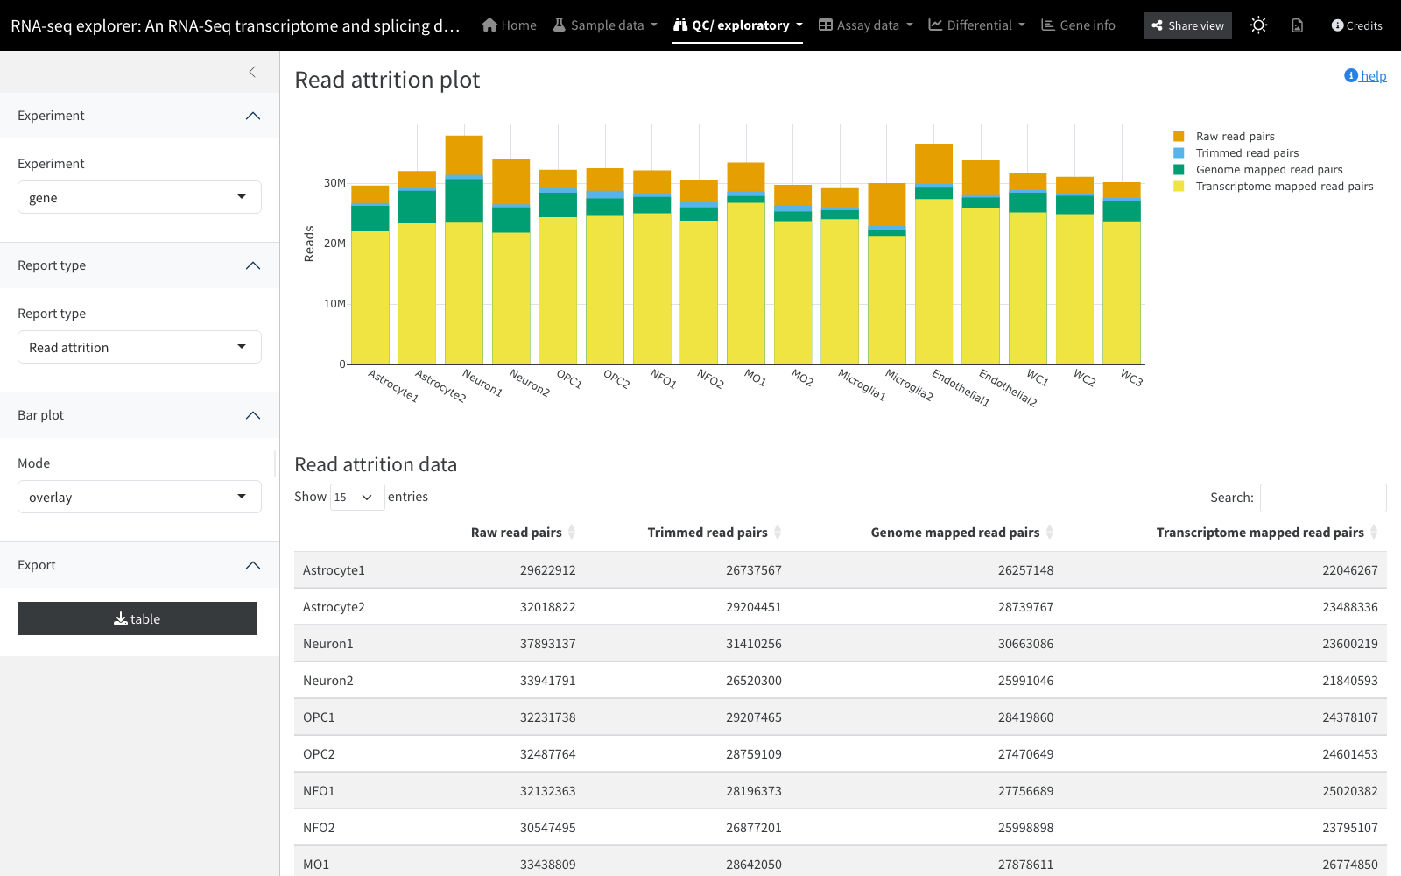Open the Sample data menu
1401x876 pixels.
point(605,25)
